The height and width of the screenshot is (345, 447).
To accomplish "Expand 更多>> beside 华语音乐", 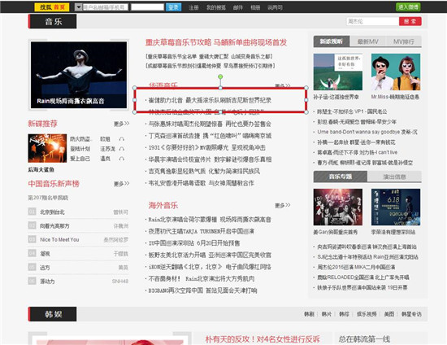I will click(x=283, y=85).
